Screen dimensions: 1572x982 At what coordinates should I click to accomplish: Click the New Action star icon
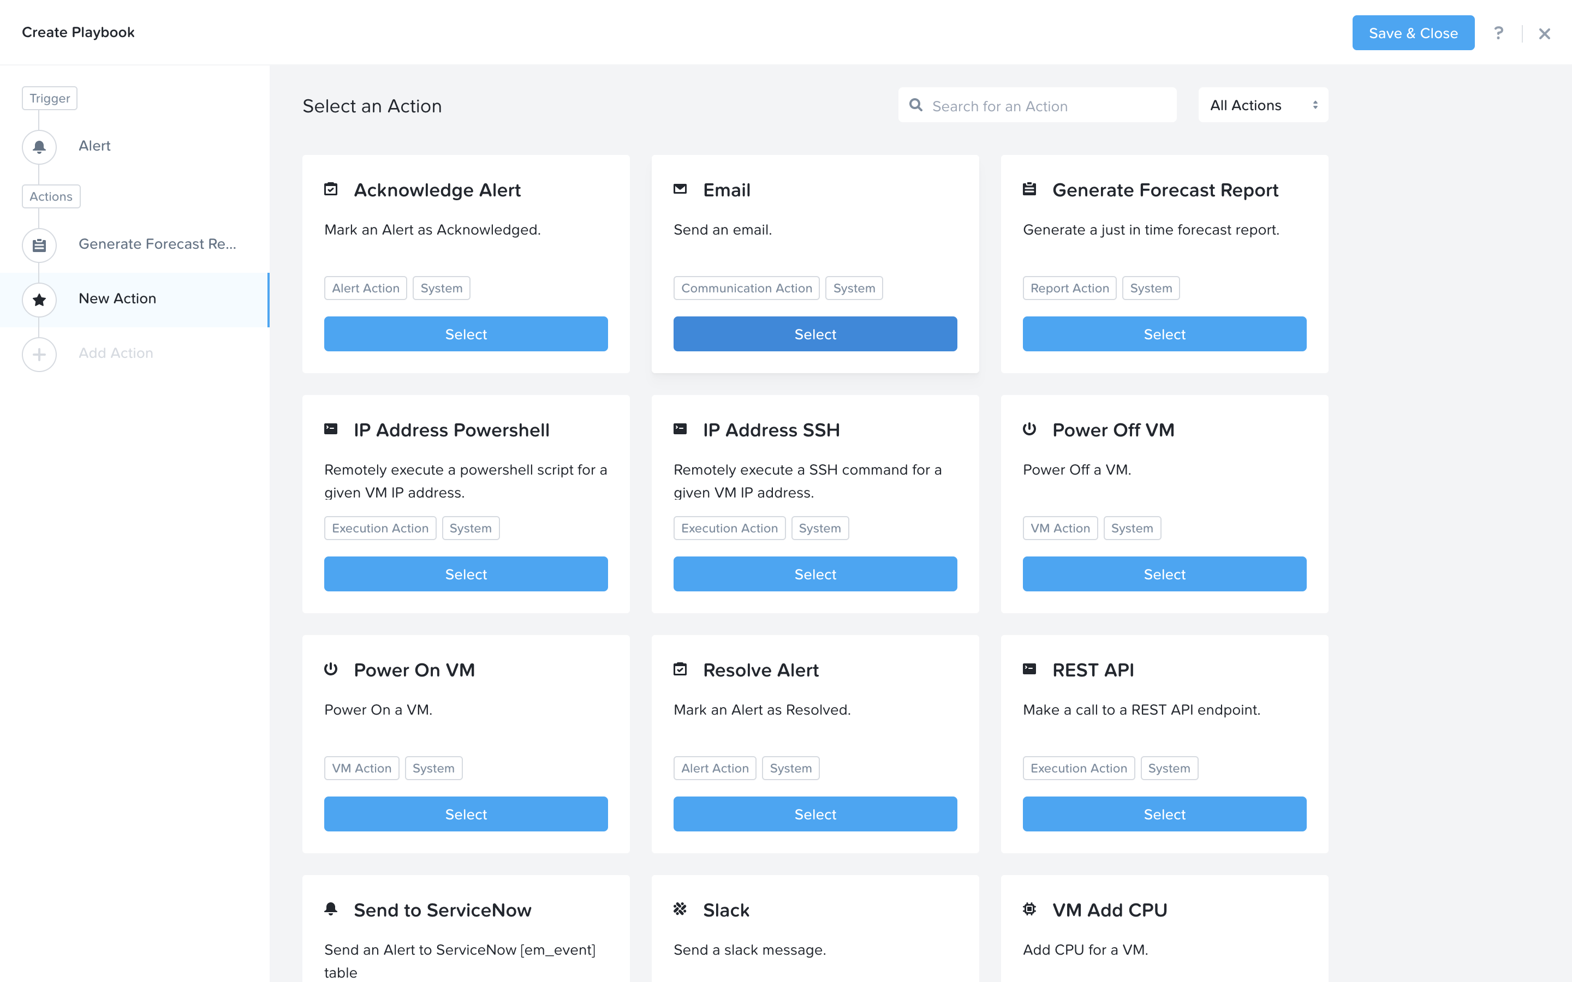[39, 300]
